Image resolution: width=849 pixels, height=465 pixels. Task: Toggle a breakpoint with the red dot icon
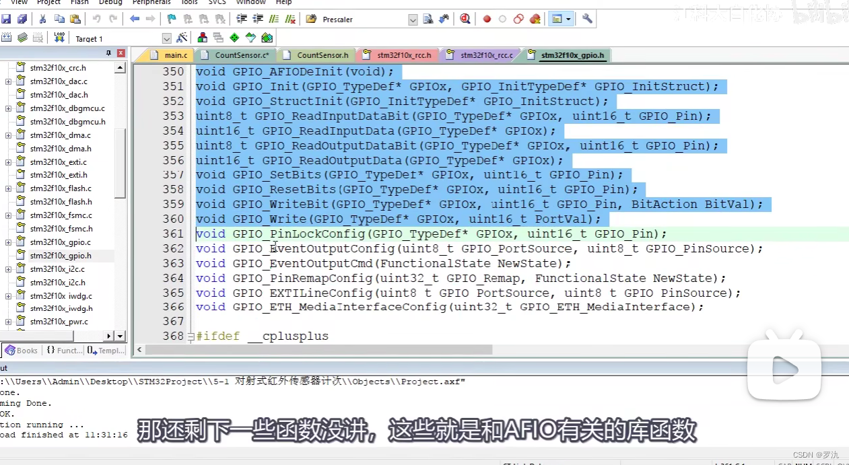[x=486, y=19]
